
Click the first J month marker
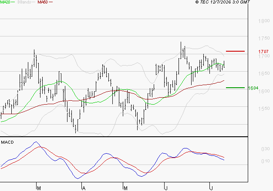[x=166, y=188]
